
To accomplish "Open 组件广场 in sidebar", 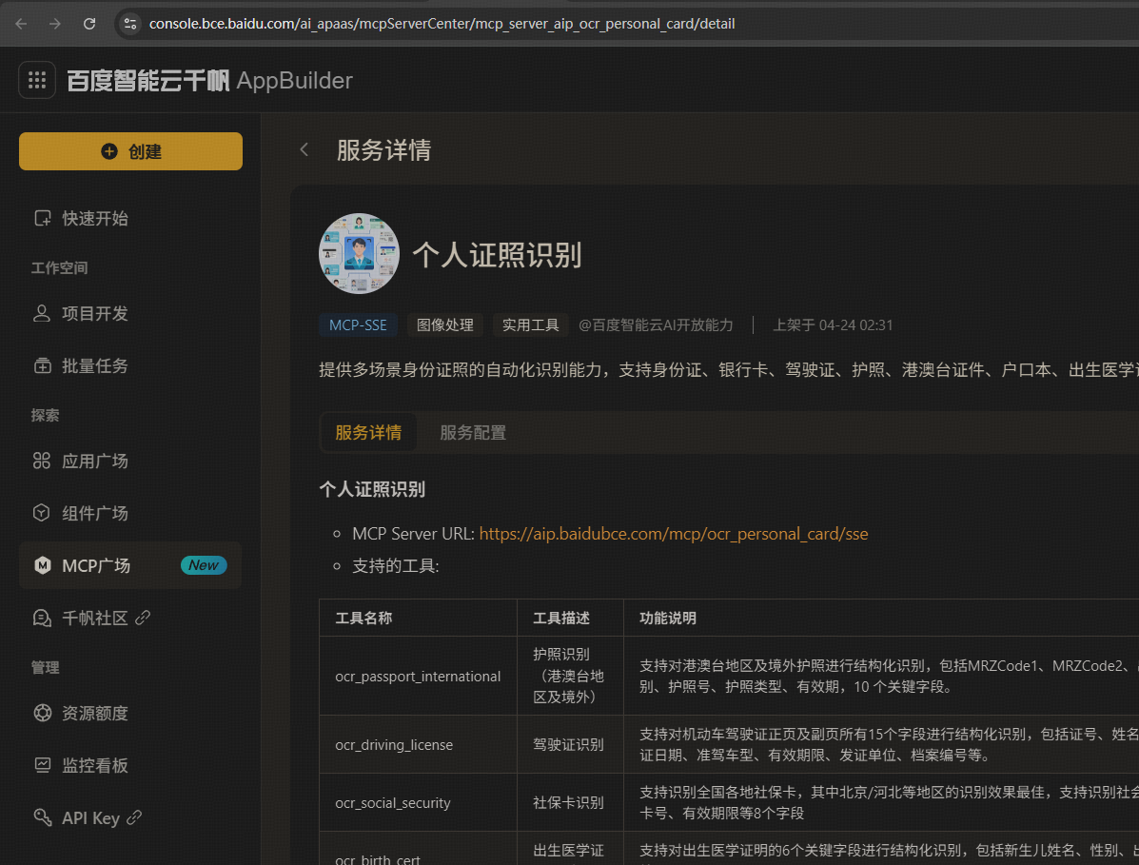I will coord(130,513).
